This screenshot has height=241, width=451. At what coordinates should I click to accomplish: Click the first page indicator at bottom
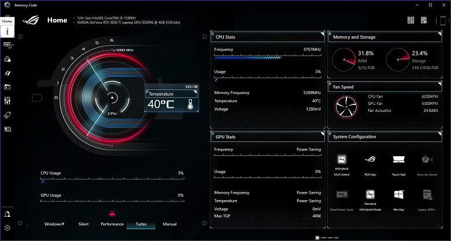317,238
